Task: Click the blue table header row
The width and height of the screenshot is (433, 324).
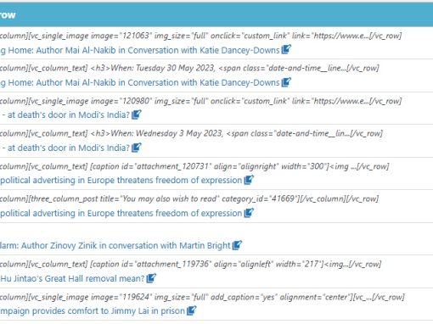Action: pos(216,14)
